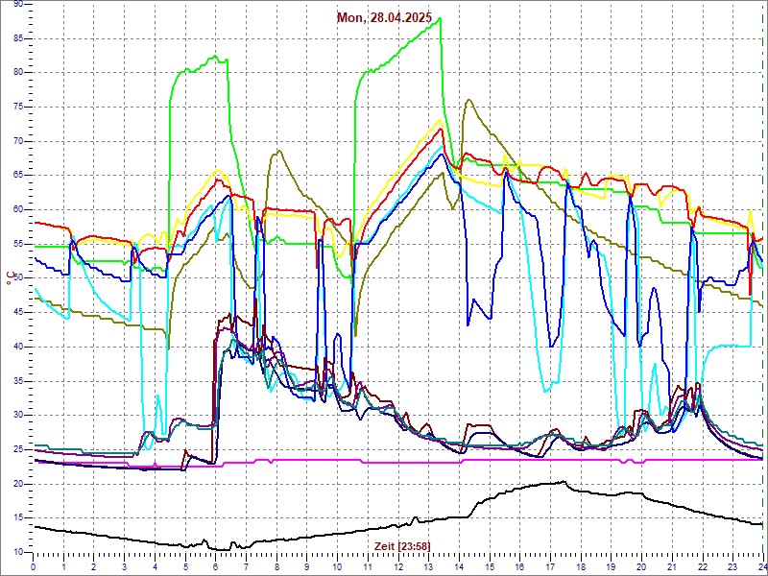768x576 pixels.
Task: Click the 75 label on the temperature axis
Action: (18, 108)
